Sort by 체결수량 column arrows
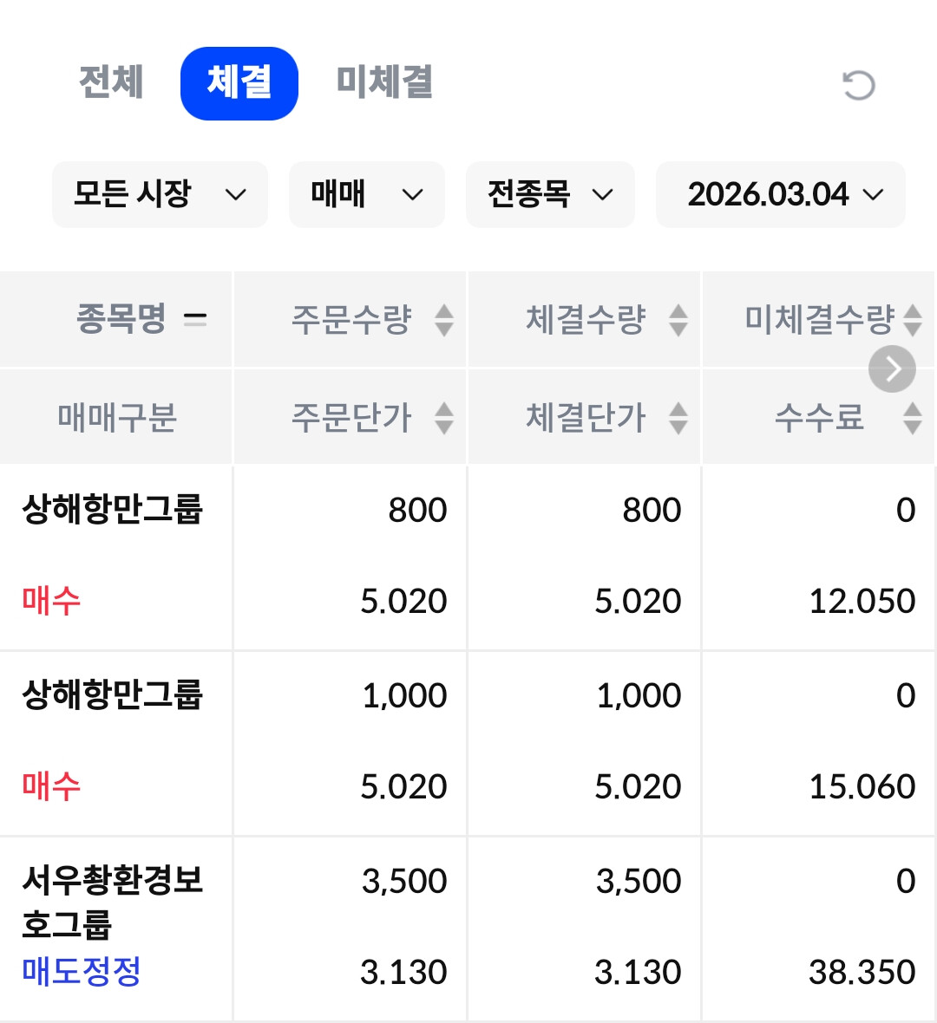 pyautogui.click(x=678, y=320)
